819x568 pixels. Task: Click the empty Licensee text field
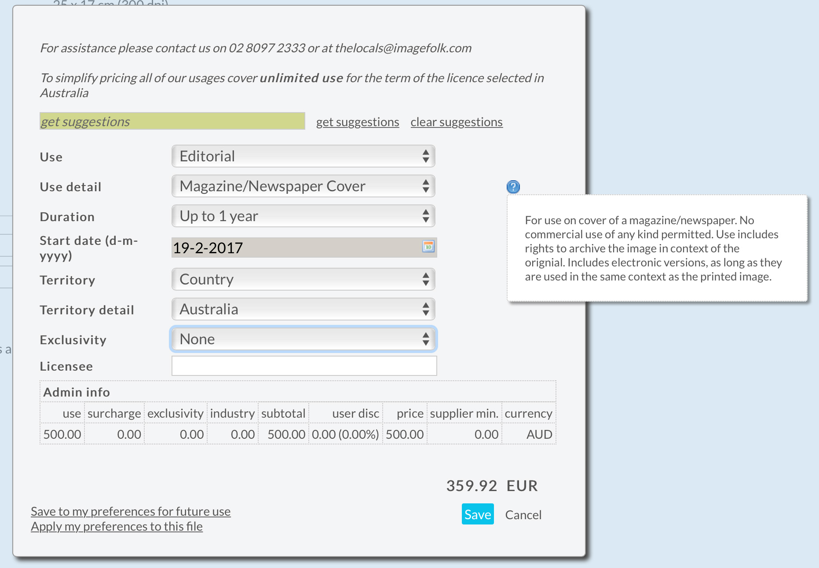coord(304,366)
